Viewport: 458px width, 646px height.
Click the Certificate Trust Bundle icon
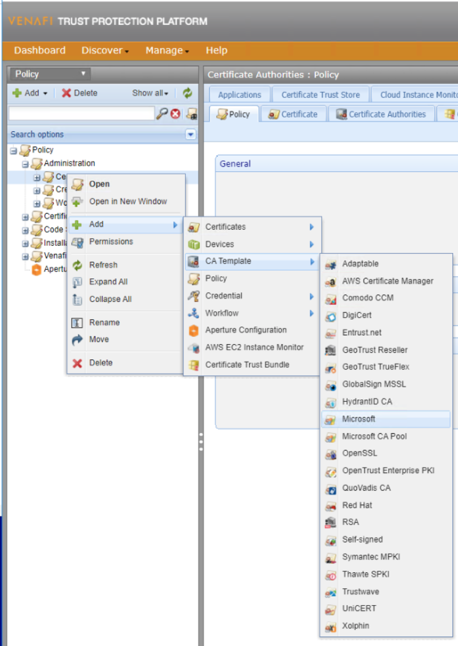pos(194,365)
